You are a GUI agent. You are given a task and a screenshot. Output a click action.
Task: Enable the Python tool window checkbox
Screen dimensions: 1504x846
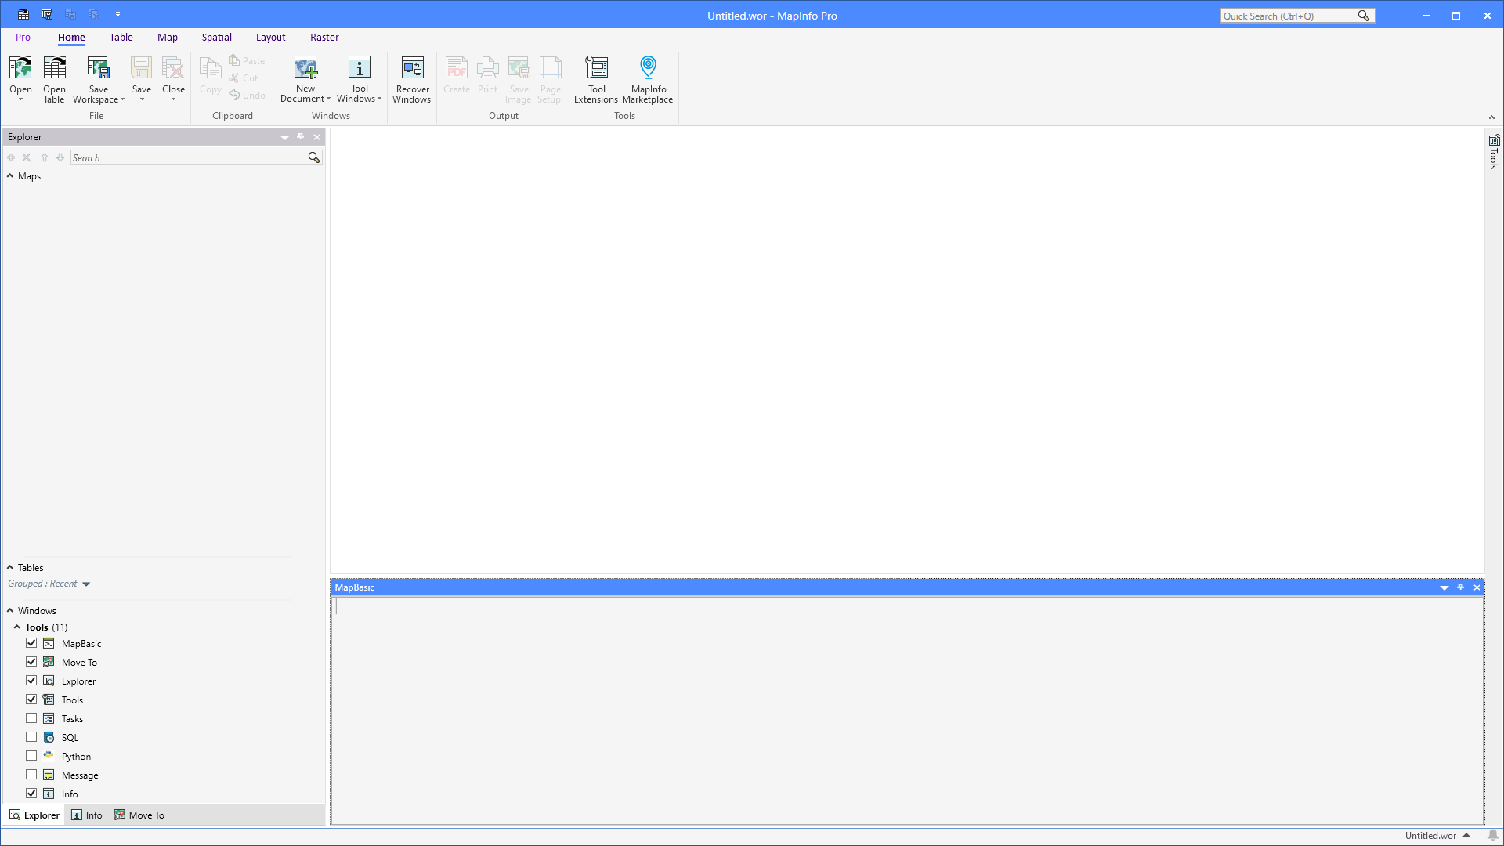(31, 755)
